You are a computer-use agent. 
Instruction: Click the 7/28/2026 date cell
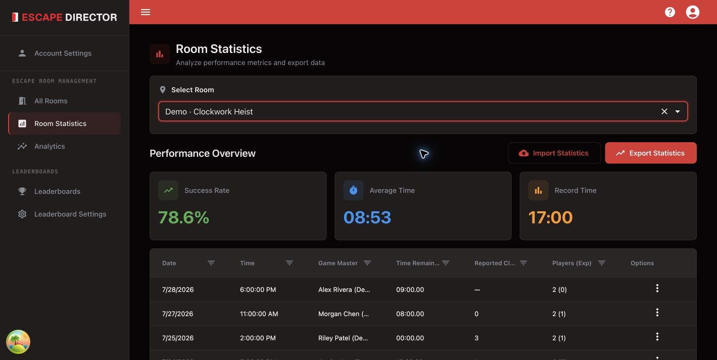click(x=178, y=289)
